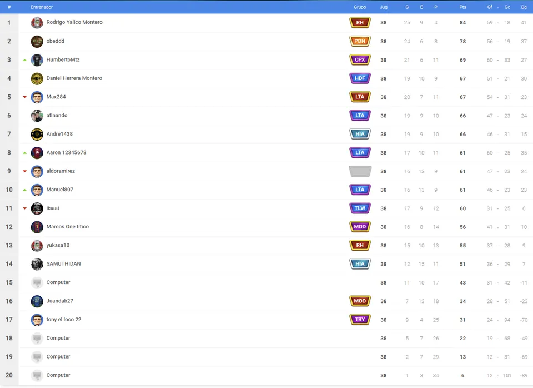Image resolution: width=533 pixels, height=388 pixels.
Task: Open Max284's LTA group badge
Action: (x=360, y=97)
